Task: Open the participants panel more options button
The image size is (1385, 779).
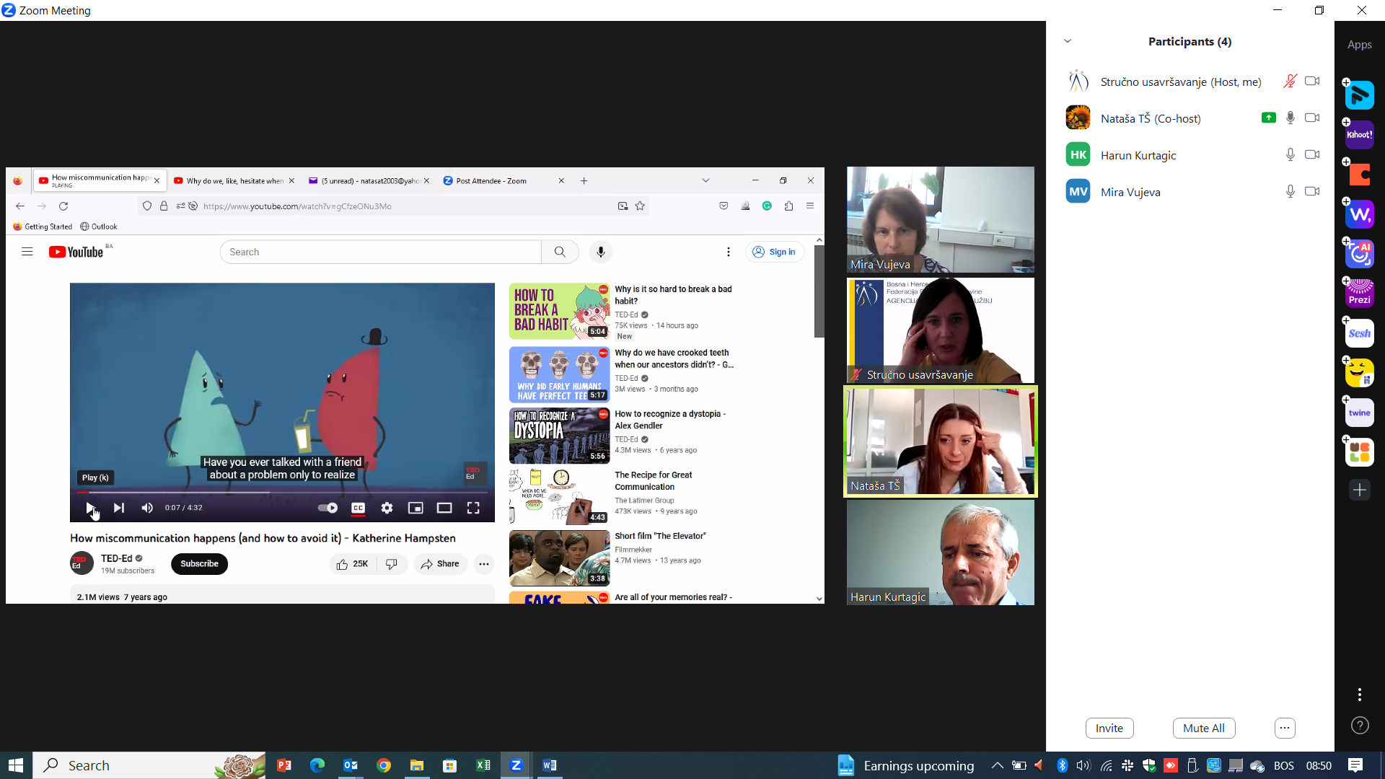Action: pos(1285,729)
